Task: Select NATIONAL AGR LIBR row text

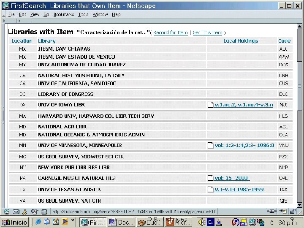Action: [62, 127]
